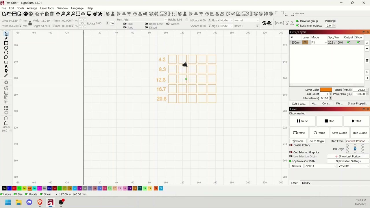Toggle Upper Case switch
This screenshot has width=370, height=208.
click(146, 24)
